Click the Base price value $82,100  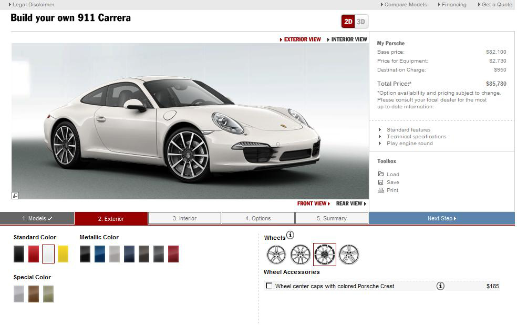point(496,52)
